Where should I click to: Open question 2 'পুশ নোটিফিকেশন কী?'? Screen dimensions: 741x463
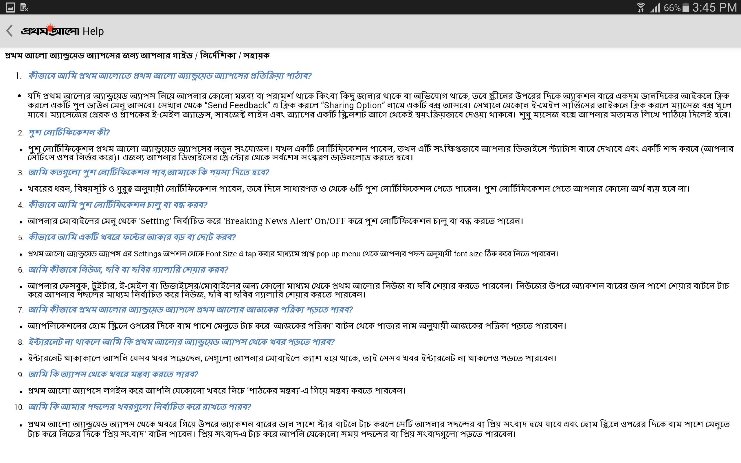tap(69, 133)
